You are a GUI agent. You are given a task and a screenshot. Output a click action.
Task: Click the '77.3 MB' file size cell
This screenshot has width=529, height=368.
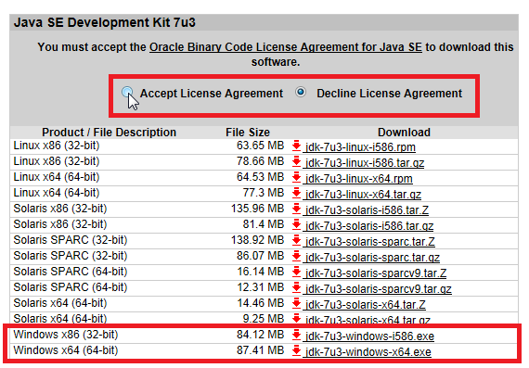pyautogui.click(x=264, y=193)
